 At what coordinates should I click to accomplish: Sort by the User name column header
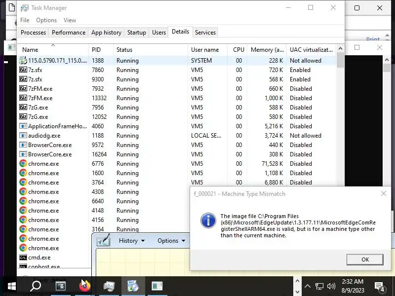pyautogui.click(x=207, y=50)
